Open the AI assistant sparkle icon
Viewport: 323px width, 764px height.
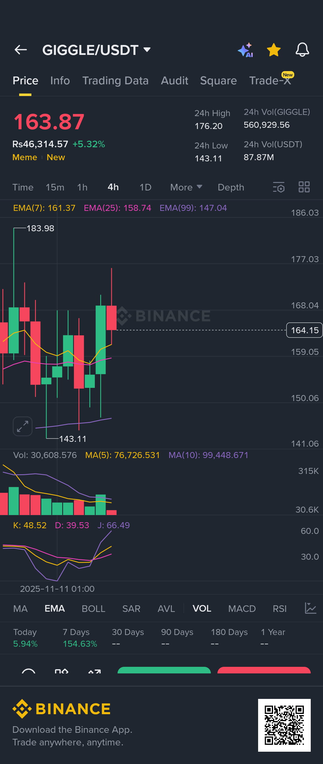click(x=246, y=50)
